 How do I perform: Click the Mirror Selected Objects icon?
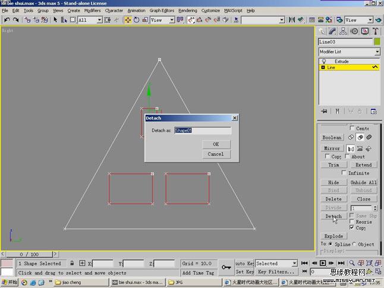pos(291,20)
